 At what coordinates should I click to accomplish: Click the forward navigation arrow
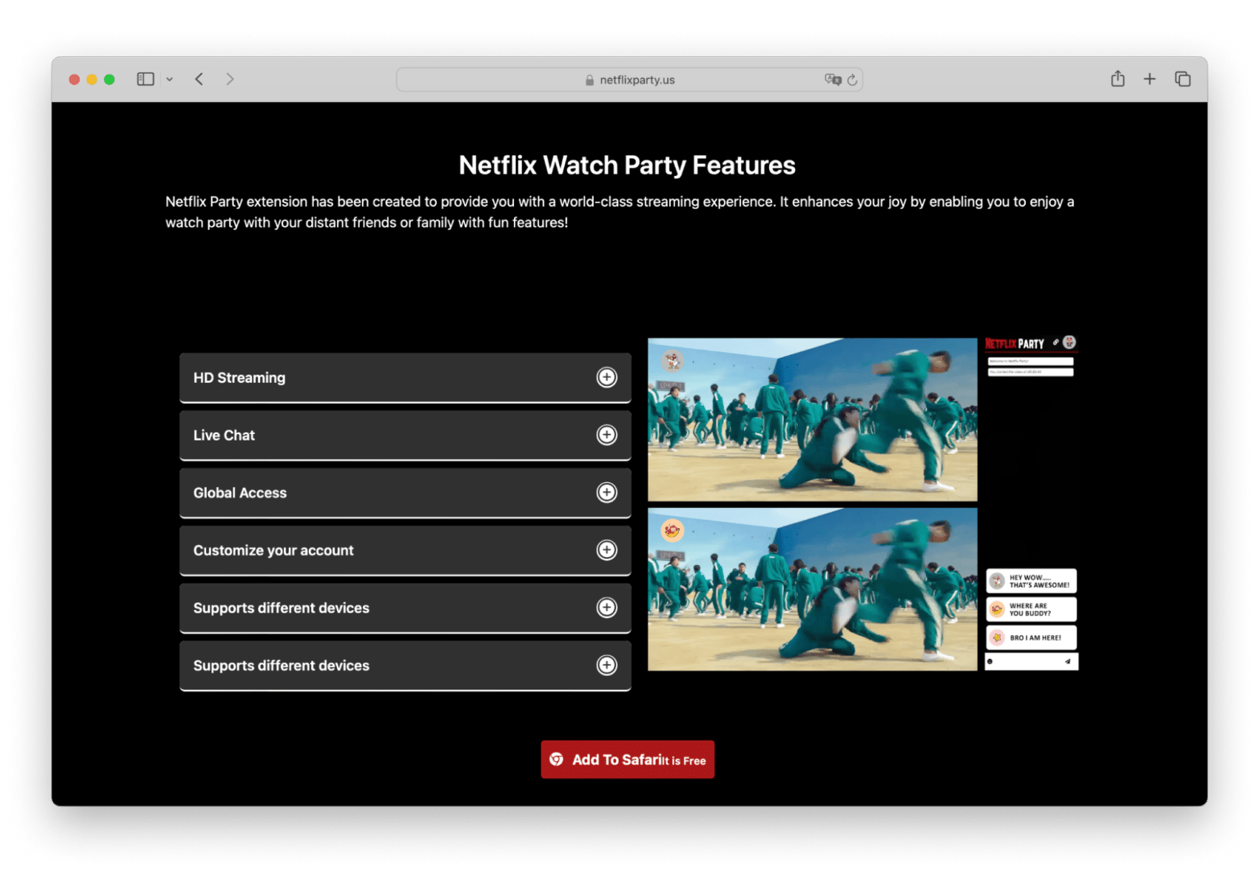(230, 79)
